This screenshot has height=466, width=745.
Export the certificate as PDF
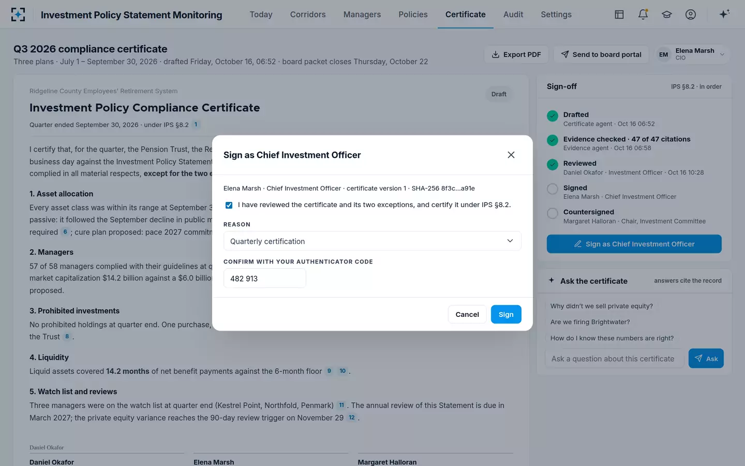coord(516,54)
